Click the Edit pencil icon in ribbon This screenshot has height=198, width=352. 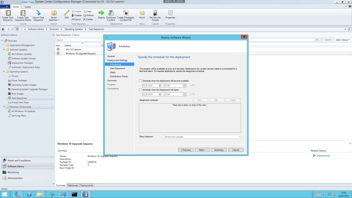pyautogui.click(x=67, y=13)
